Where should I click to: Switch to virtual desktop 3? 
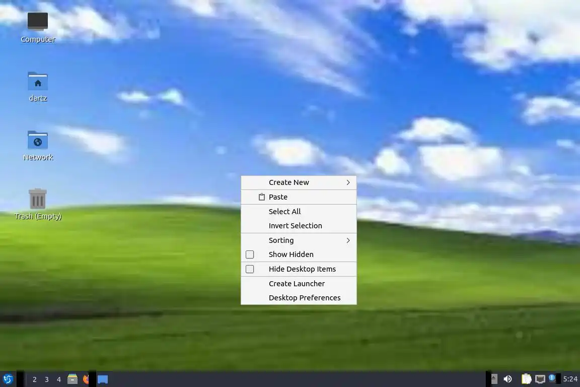tap(47, 379)
